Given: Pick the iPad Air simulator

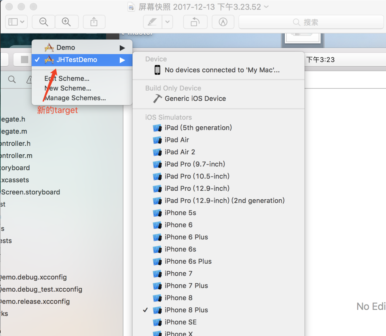Looking at the screenshot, I should [x=218, y=140].
